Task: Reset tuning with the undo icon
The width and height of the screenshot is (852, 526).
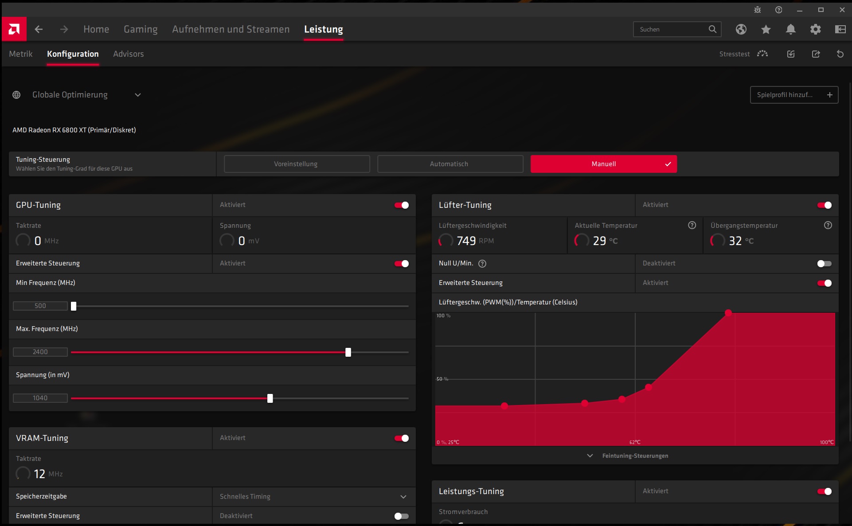Action: (x=840, y=54)
